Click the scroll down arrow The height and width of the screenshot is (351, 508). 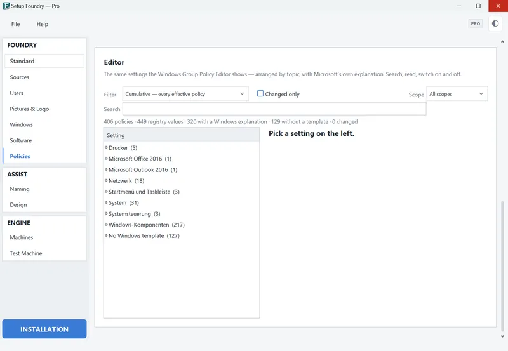click(x=502, y=336)
